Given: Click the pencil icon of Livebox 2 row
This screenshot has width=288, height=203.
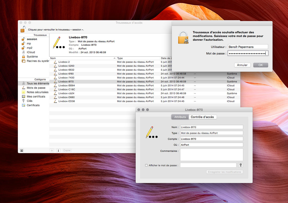Looking at the screenshot, I should tap(55, 62).
